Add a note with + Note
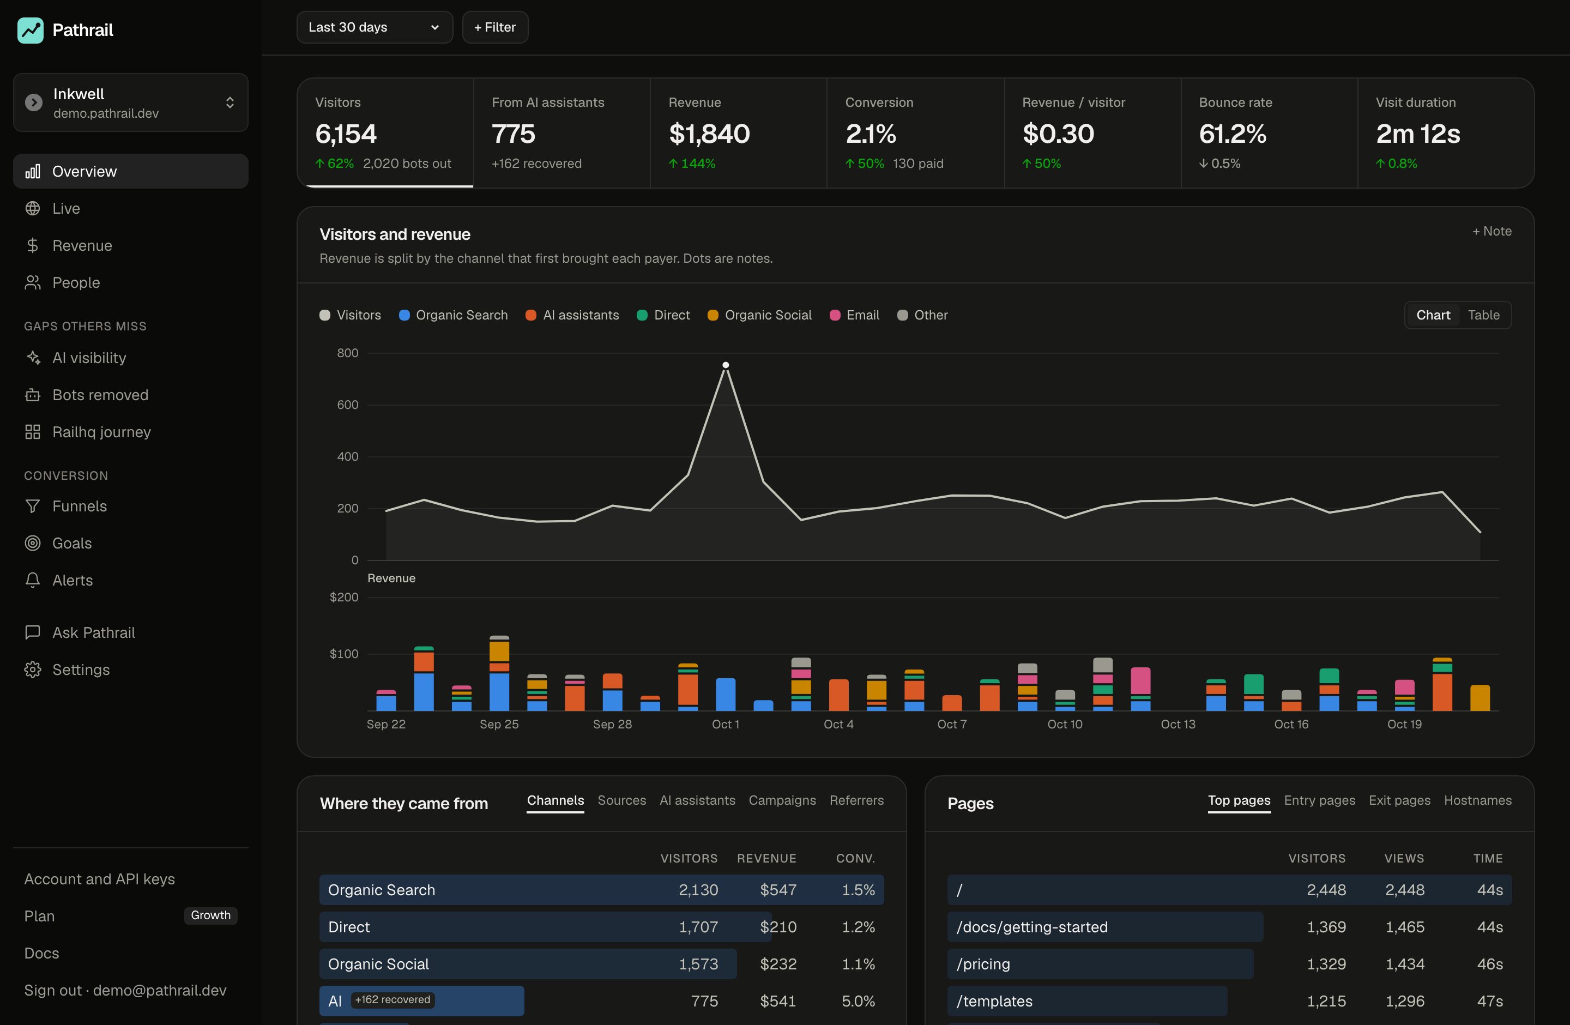 [1491, 231]
